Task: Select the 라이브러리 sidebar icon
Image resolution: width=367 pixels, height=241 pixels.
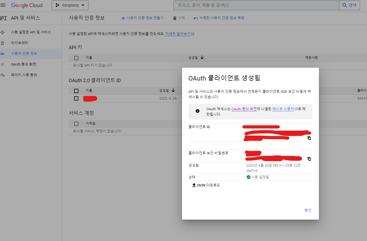Action: pos(2,43)
